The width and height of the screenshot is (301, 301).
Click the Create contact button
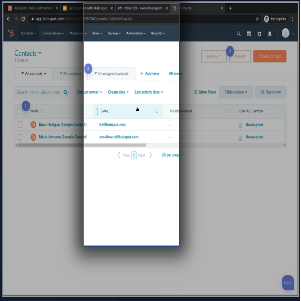coord(270,56)
